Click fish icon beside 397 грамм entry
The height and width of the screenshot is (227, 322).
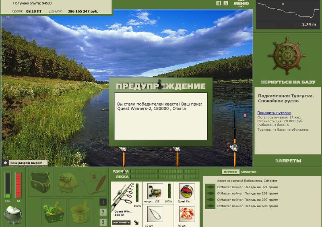pyautogui.click(x=210, y=200)
